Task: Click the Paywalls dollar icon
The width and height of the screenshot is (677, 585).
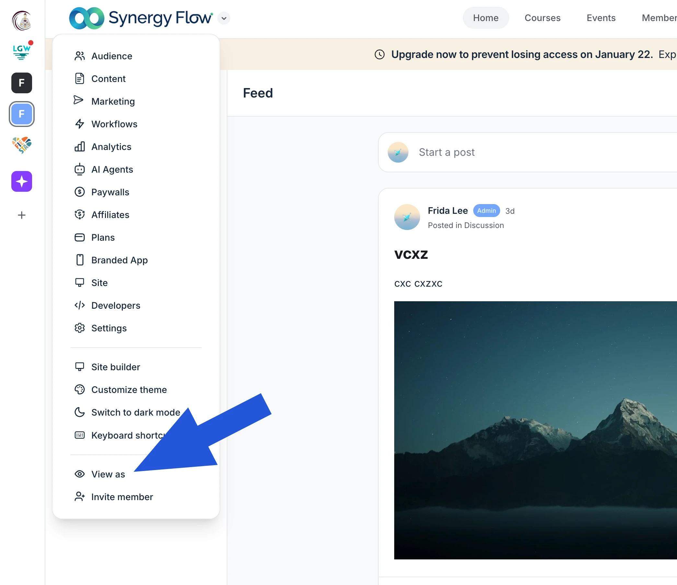Action: coord(79,192)
